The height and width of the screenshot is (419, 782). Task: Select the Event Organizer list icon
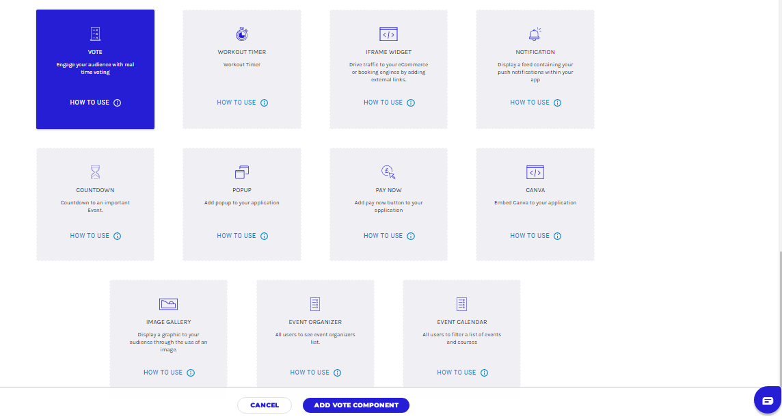click(x=315, y=304)
